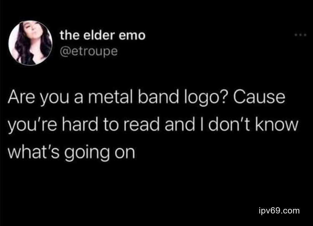Select the first tweet line starting "Are you"
Viewport: 313px width, 226px height.
tap(146, 98)
